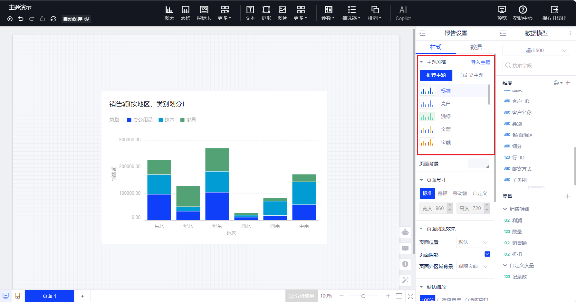The image size is (576, 302).
Task: Open the 超市500 data model dropdown
Action: (x=536, y=51)
